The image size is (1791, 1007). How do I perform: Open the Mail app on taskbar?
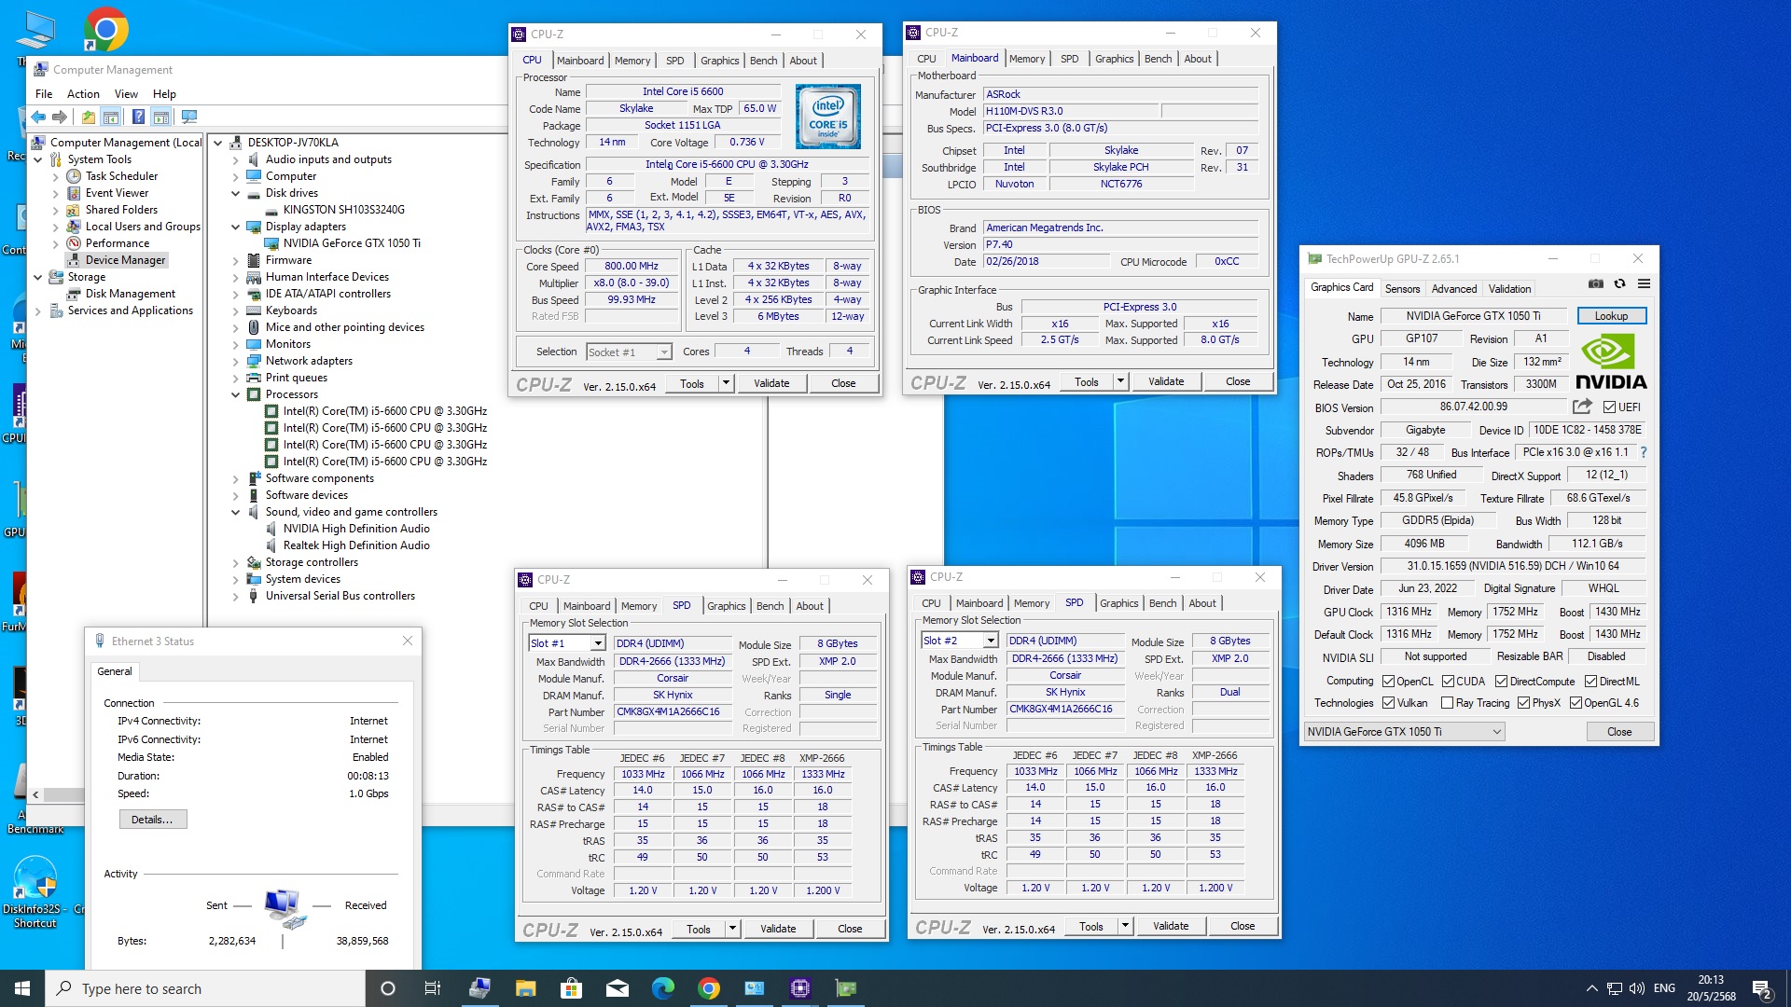point(617,988)
